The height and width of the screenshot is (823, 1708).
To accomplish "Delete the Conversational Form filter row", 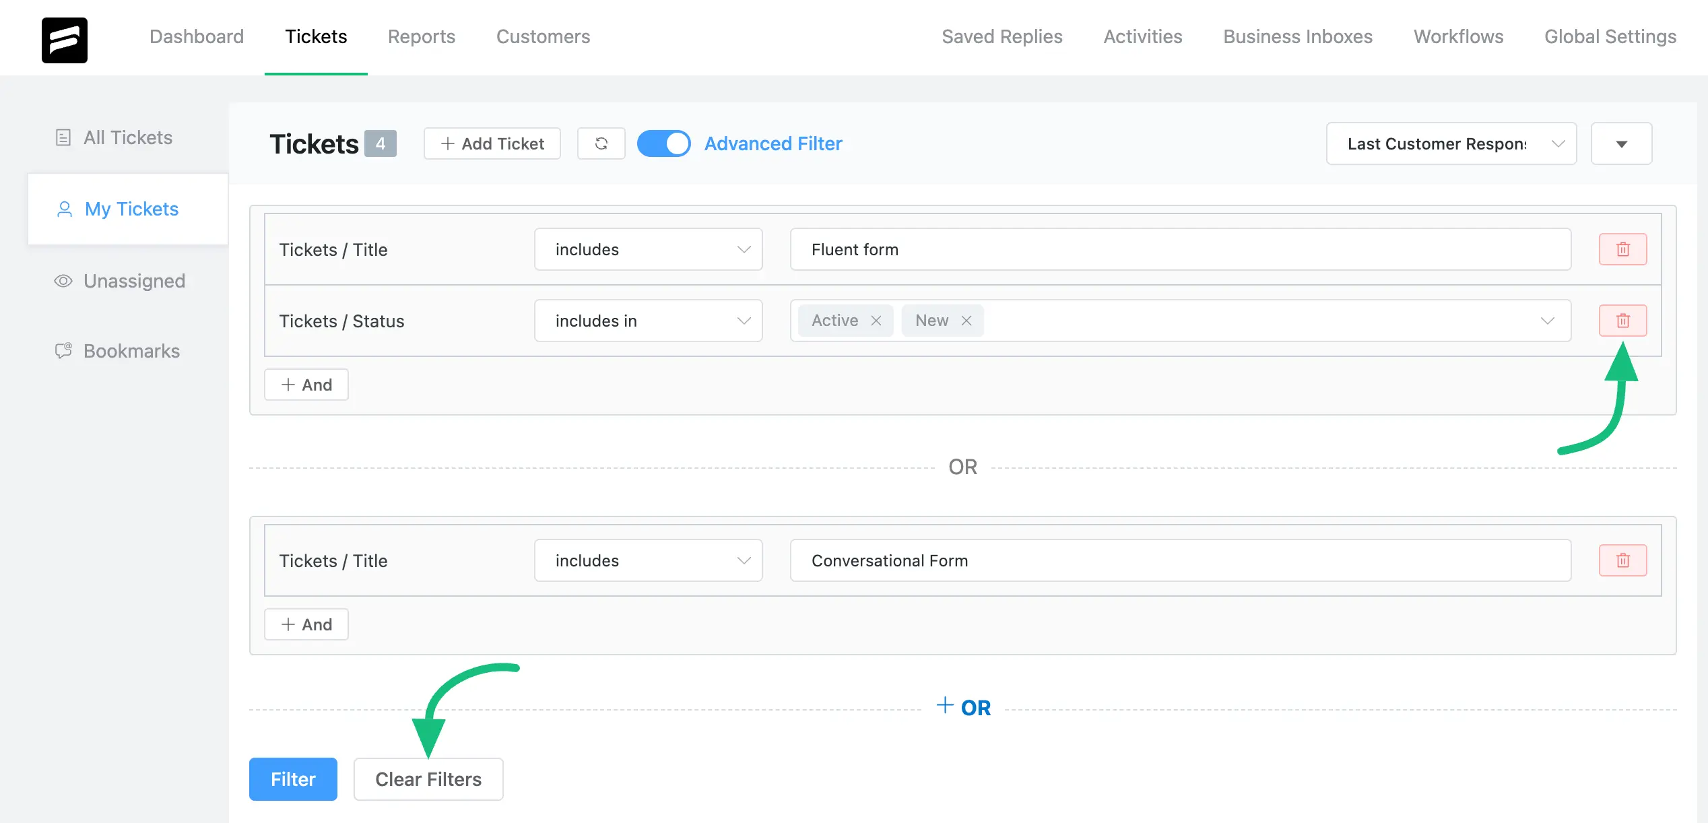I will 1623,560.
